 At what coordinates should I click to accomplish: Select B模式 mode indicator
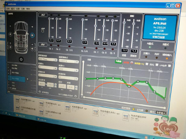pyautogui.click(x=165, y=48)
